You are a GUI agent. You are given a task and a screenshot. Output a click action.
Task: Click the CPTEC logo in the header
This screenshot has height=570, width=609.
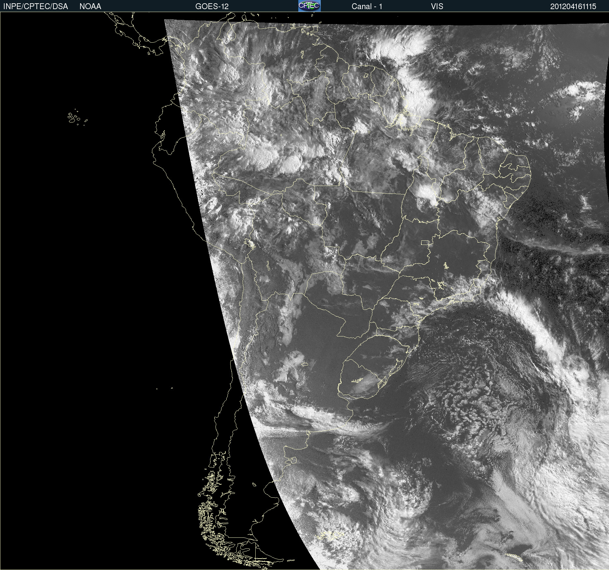pos(309,6)
